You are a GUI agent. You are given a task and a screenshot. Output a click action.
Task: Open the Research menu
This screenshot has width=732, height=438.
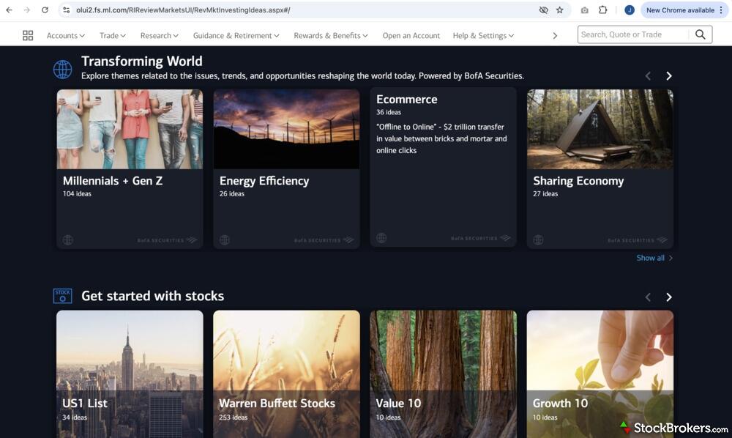pyautogui.click(x=160, y=35)
